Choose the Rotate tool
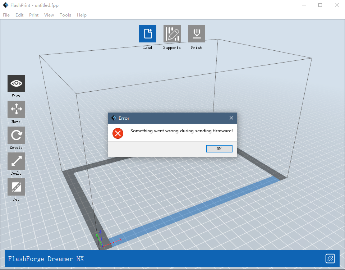The width and height of the screenshot is (345, 270). point(16,135)
